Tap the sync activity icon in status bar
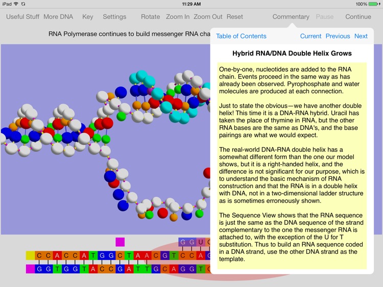This screenshot has height=287, width=383. click(x=23, y=4)
